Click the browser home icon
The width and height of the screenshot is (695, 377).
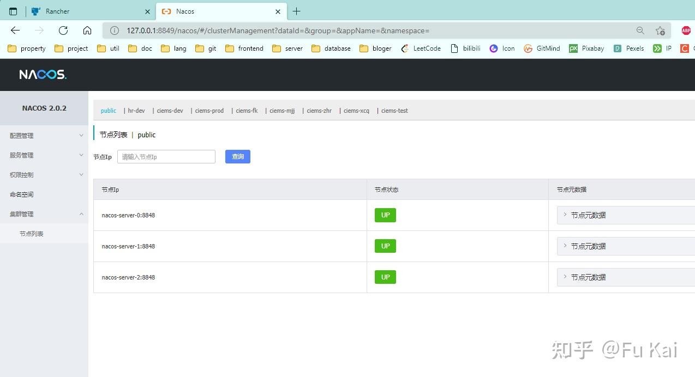87,31
